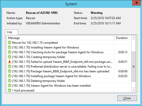Select the Log tab
142x106 pixels.
coord(12,32)
